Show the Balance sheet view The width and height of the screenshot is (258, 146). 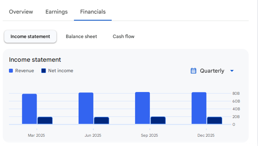(x=81, y=36)
